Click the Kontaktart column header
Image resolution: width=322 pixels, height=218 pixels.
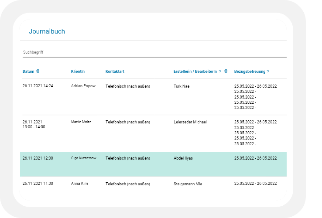pyautogui.click(x=115, y=72)
